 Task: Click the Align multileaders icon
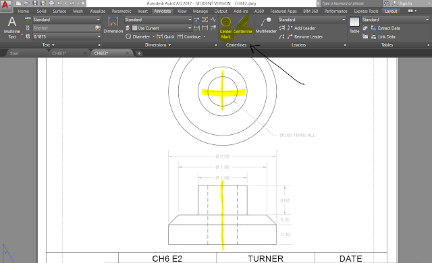coord(281,28)
